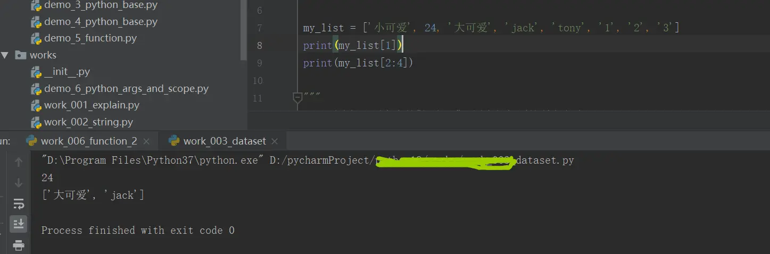Switch to the work_006_function_2 run tab
This screenshot has height=254, width=770.
89,141
